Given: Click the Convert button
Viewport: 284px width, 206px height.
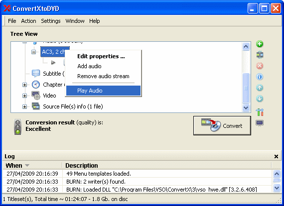Looking at the screenshot, I should (222, 125).
